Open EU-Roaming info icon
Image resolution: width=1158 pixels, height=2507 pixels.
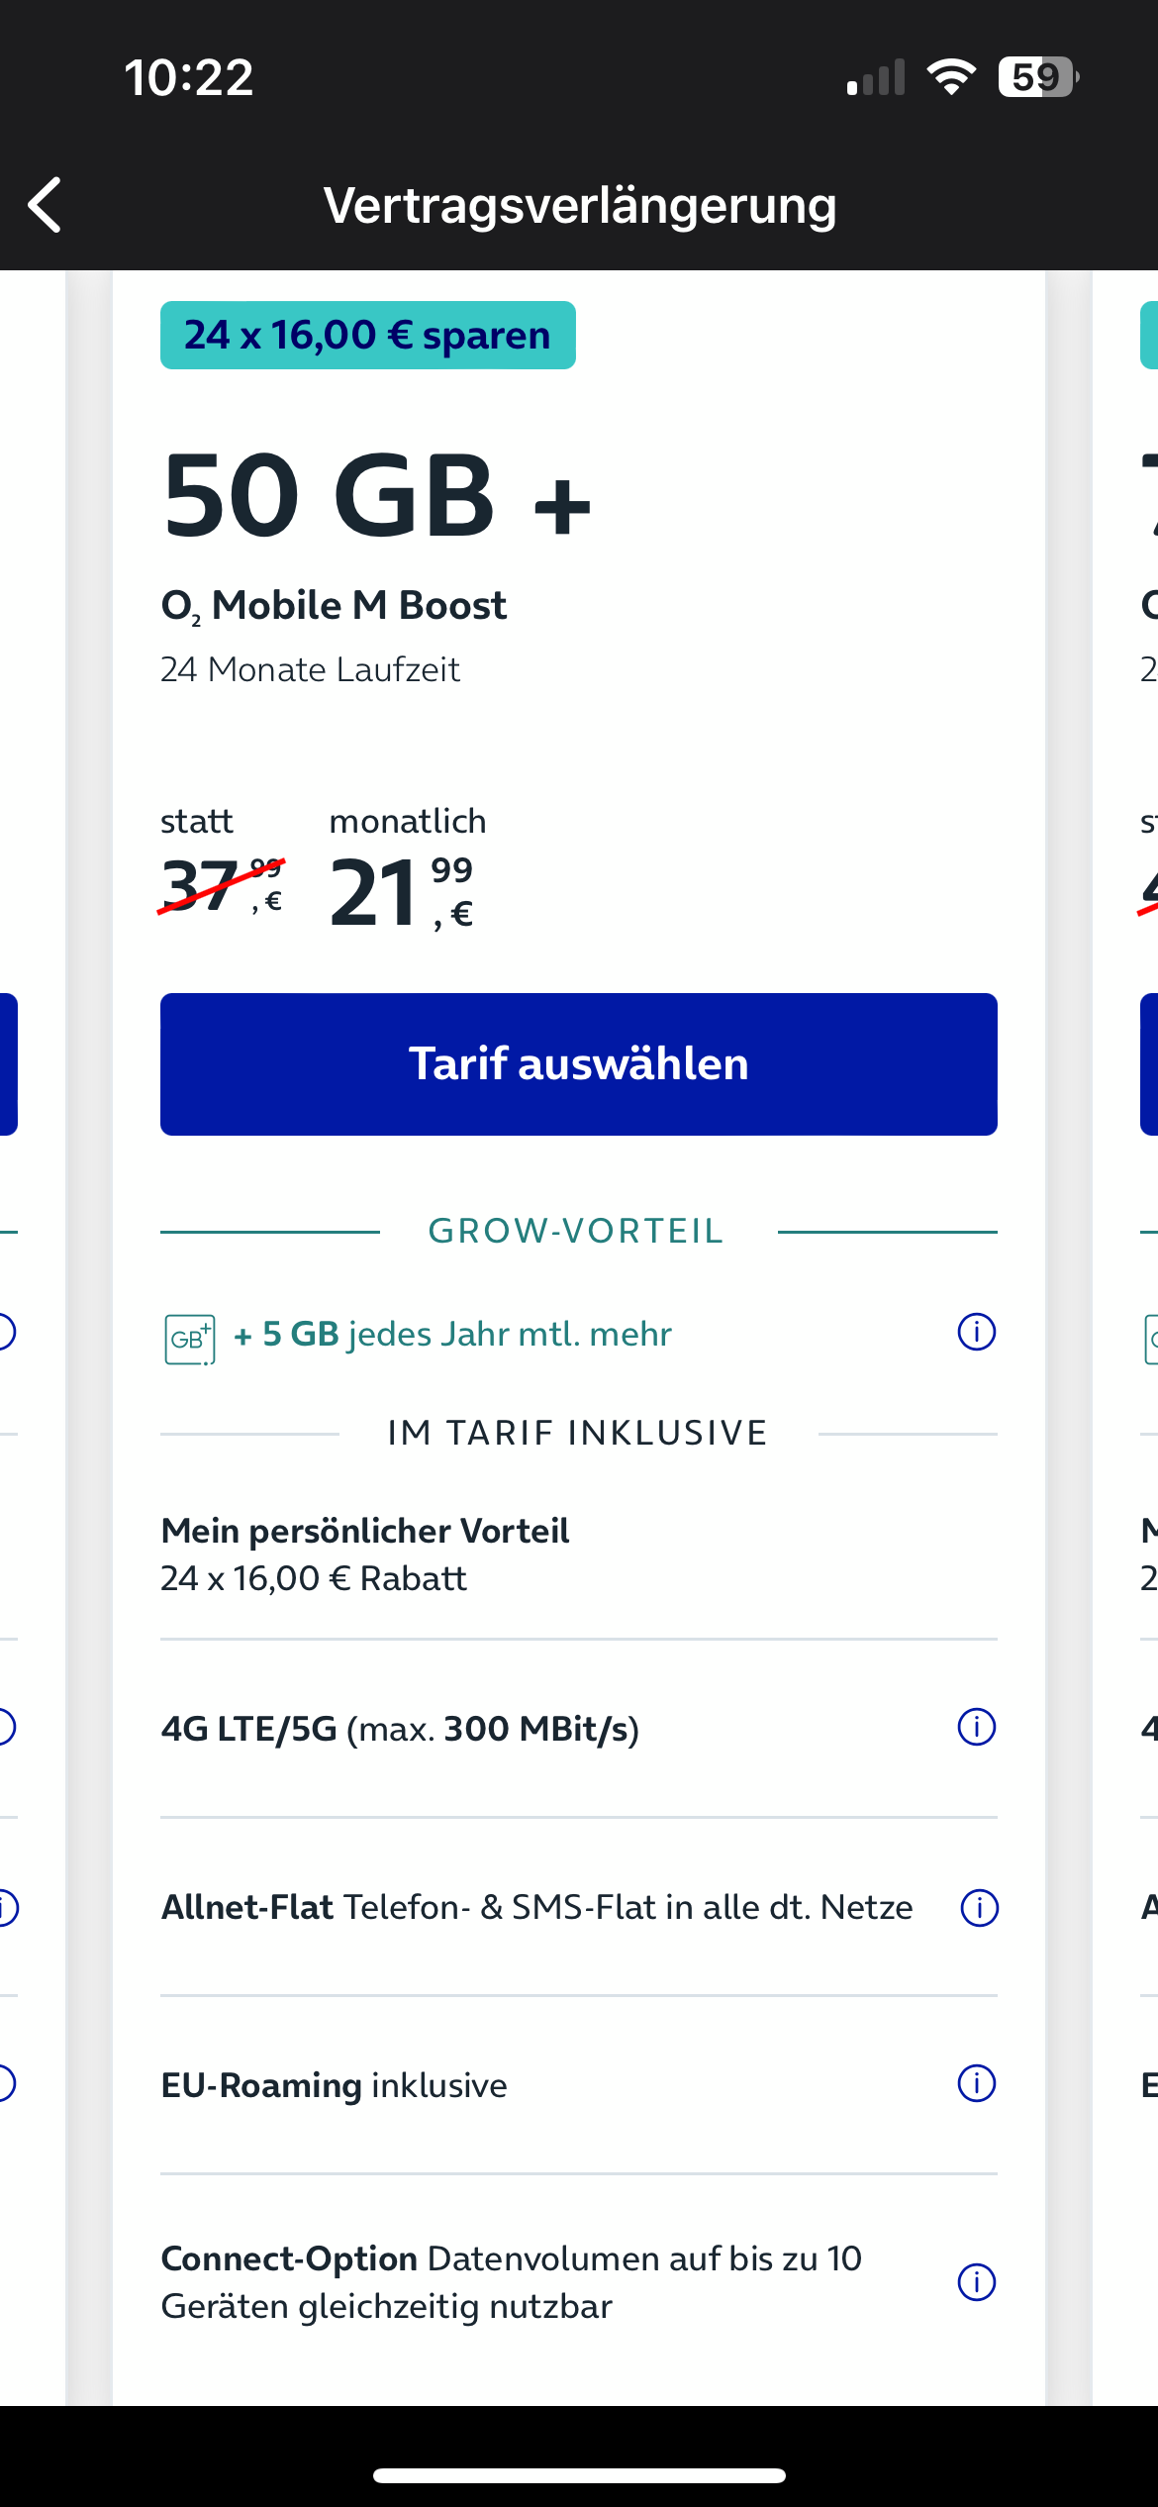[976, 2083]
